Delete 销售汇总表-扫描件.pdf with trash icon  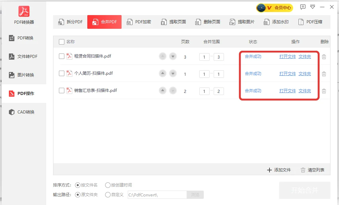pyautogui.click(x=324, y=91)
